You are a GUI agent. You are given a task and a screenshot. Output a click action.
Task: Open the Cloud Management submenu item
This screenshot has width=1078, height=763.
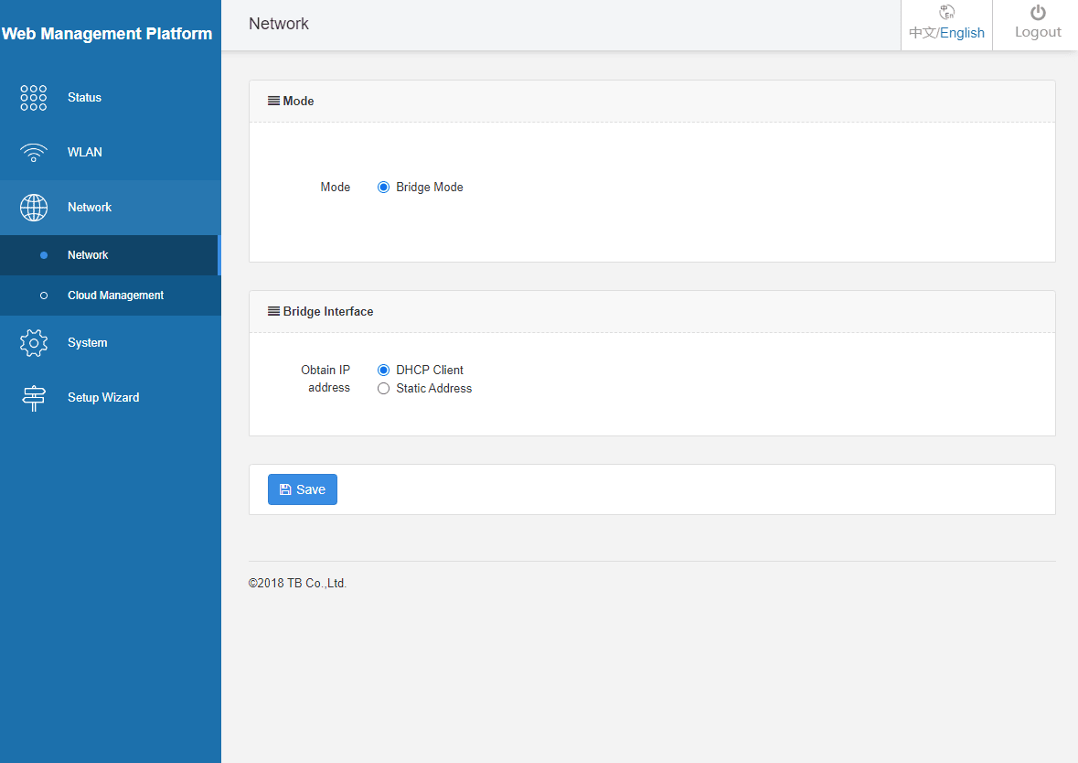click(x=115, y=296)
